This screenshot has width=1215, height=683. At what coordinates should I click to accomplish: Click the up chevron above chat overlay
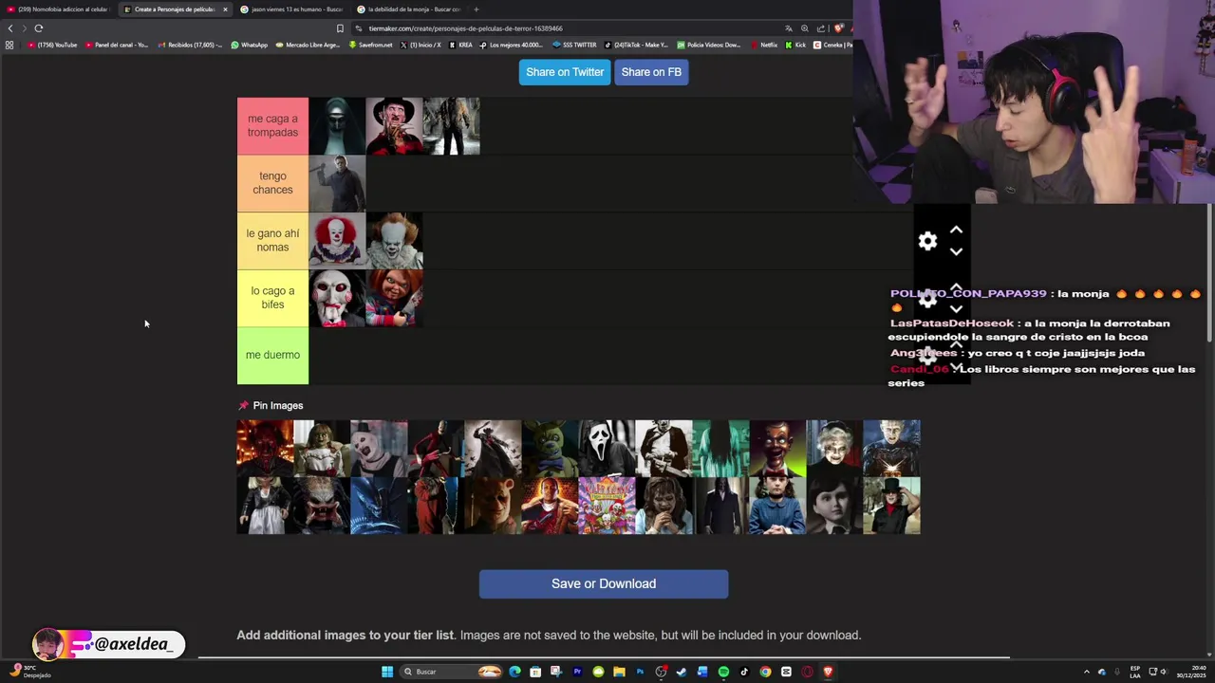tap(956, 231)
